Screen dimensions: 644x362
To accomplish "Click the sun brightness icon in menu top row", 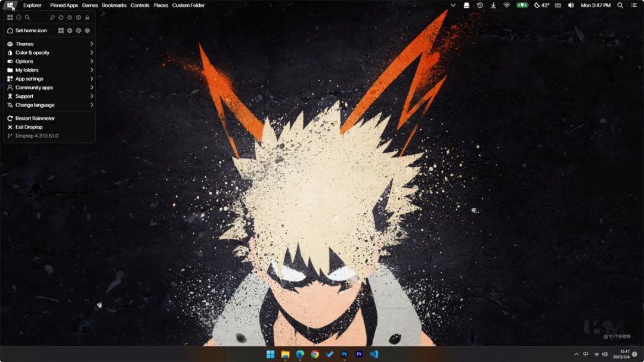I will 70,18.
